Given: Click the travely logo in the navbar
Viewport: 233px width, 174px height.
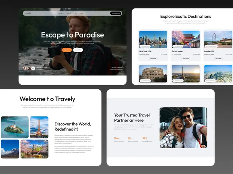Looking at the screenshot, I should (x=28, y=13).
